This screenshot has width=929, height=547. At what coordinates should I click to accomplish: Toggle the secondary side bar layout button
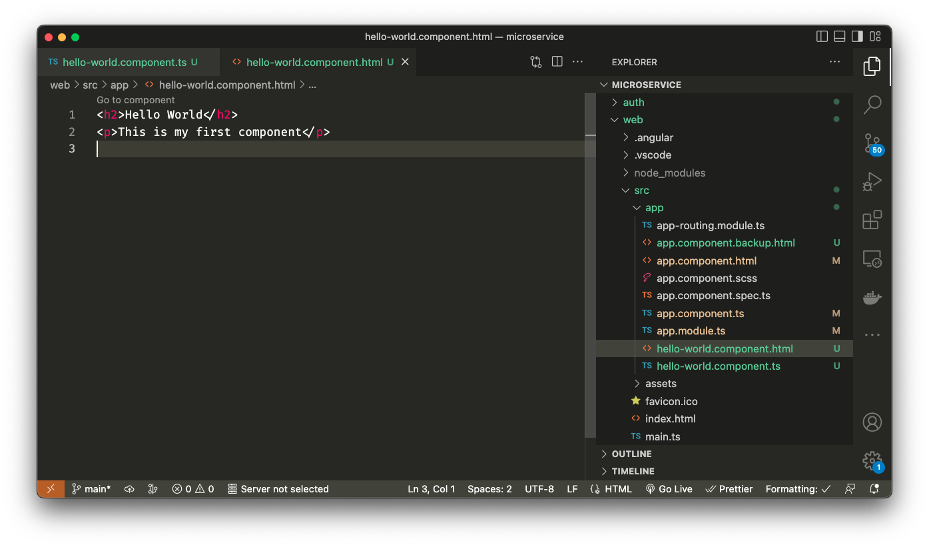(x=857, y=37)
